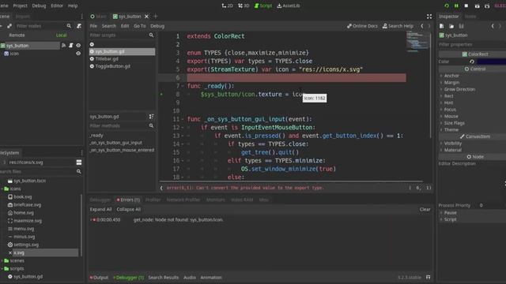Select Titlebar.gd in script list
This screenshot has height=284, width=506.
point(107,59)
